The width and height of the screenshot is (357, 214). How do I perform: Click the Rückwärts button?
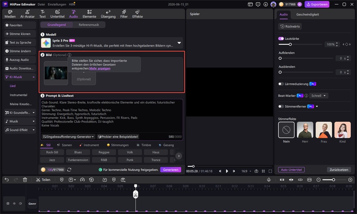(290, 26)
